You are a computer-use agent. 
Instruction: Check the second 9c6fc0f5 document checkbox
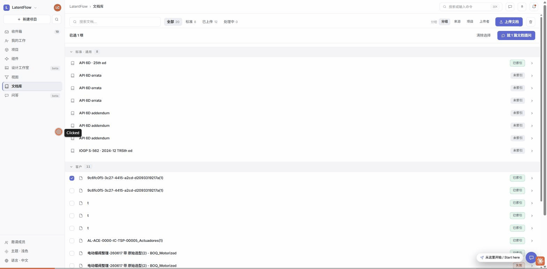(72, 191)
